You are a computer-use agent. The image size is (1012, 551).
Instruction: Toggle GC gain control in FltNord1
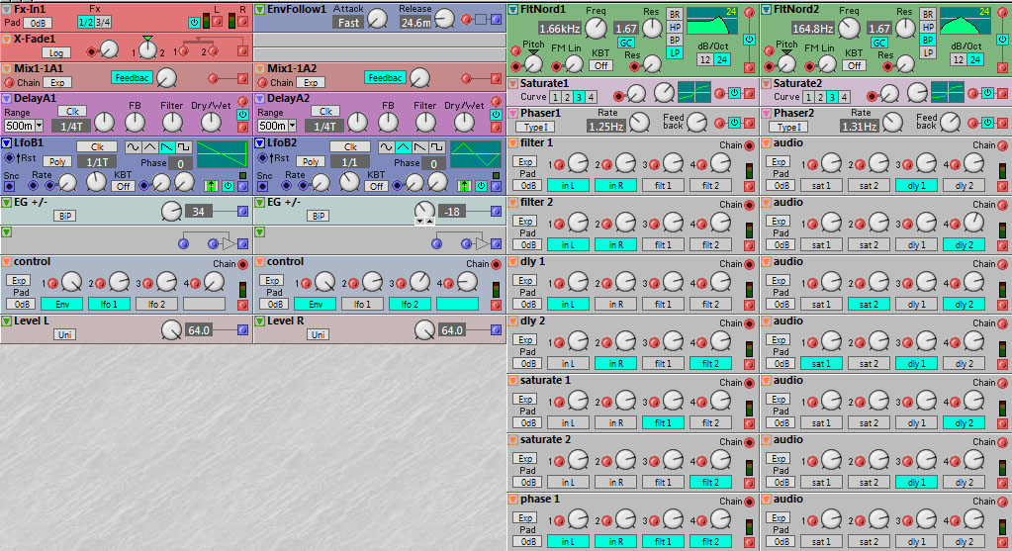[x=625, y=43]
